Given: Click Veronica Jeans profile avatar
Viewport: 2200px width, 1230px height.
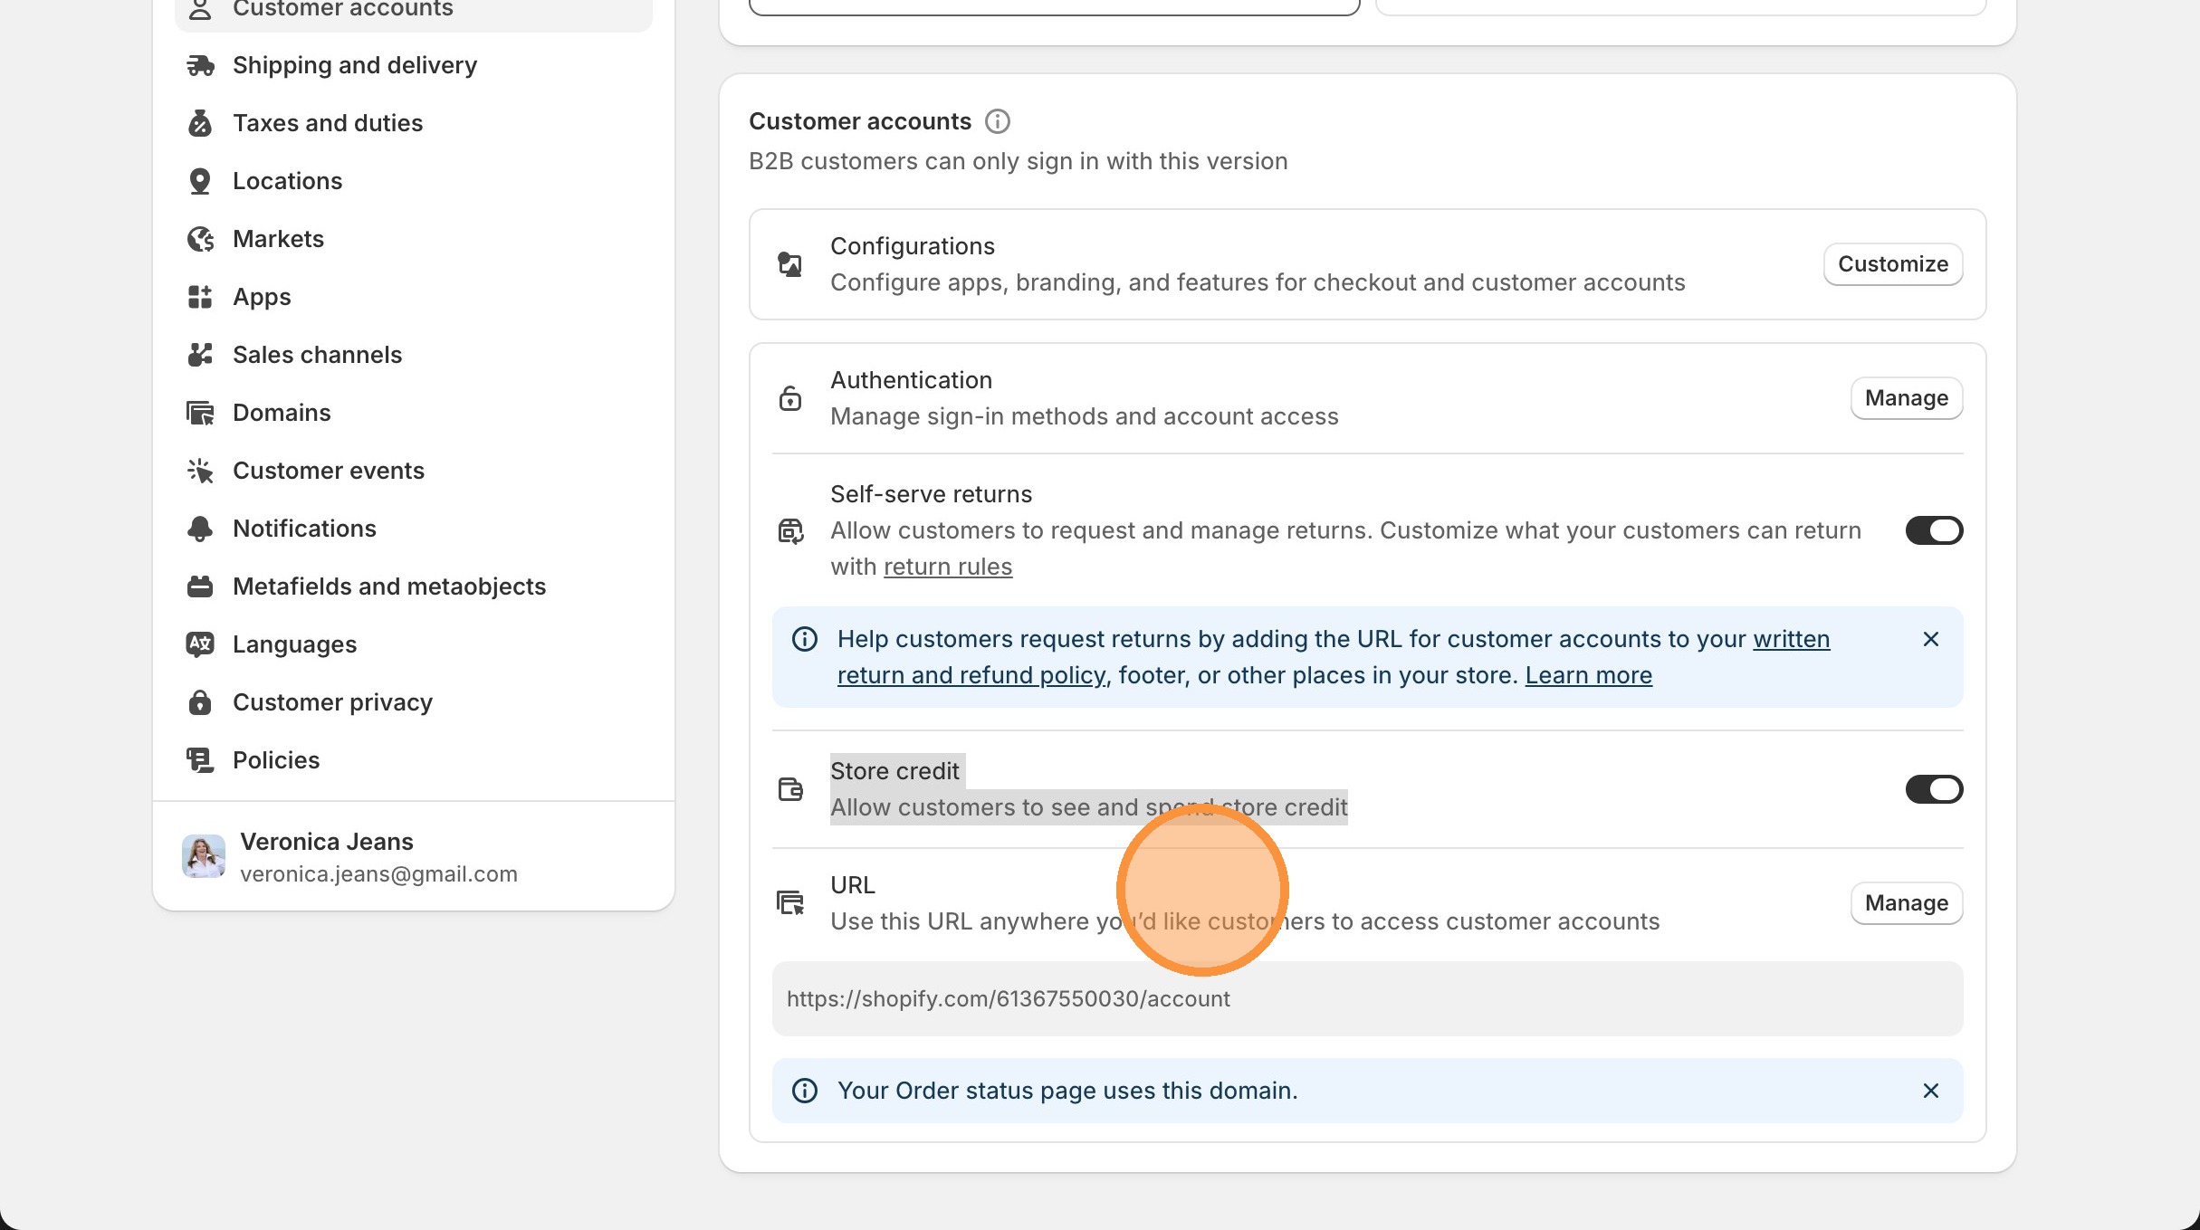Looking at the screenshot, I should coord(203,855).
